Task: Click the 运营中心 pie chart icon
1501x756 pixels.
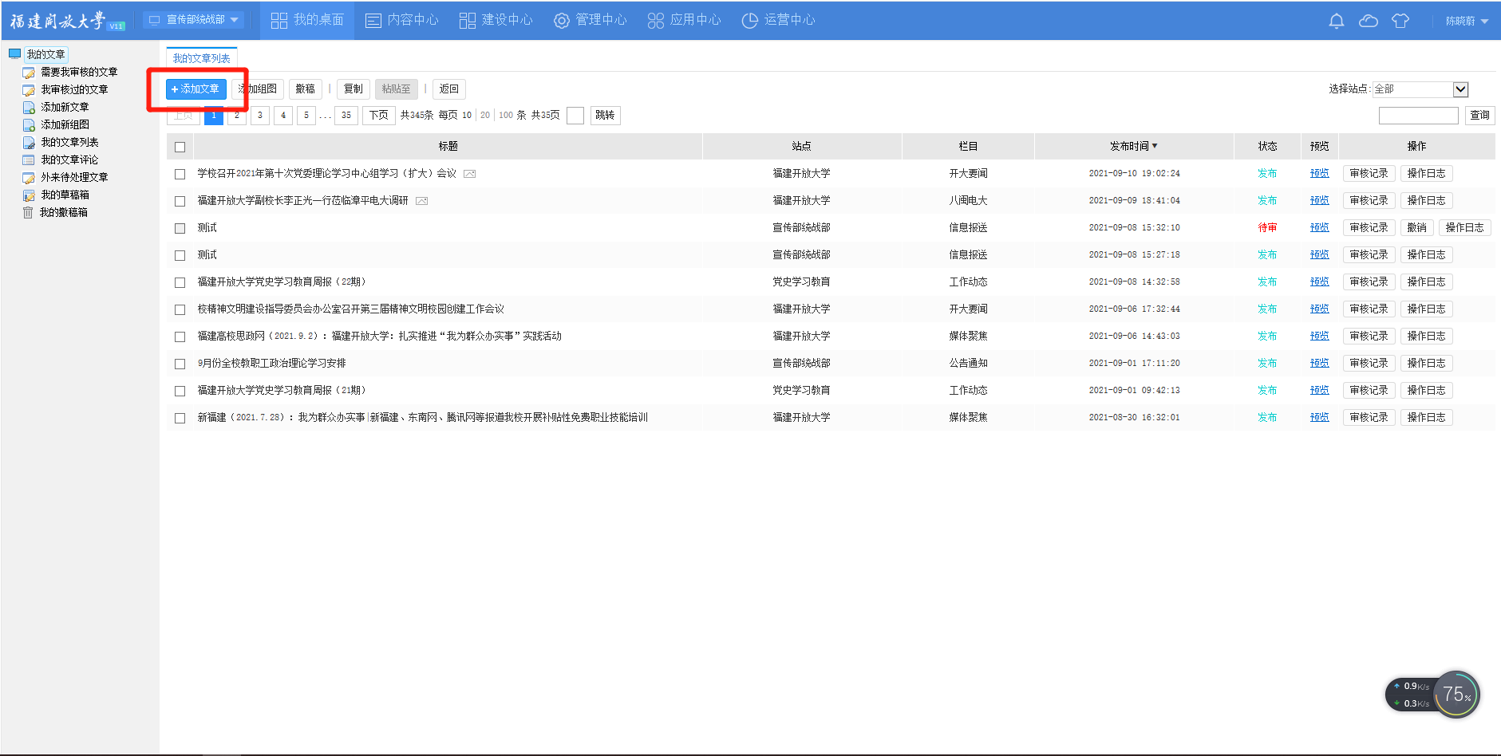Action: (749, 21)
